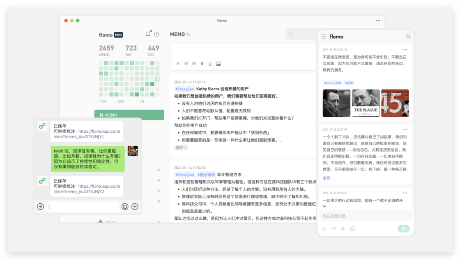Image resolution: width=460 pixels, height=260 pixels.
Task: Open second saved memo link OTEzNjY2
Action: pos(87,189)
